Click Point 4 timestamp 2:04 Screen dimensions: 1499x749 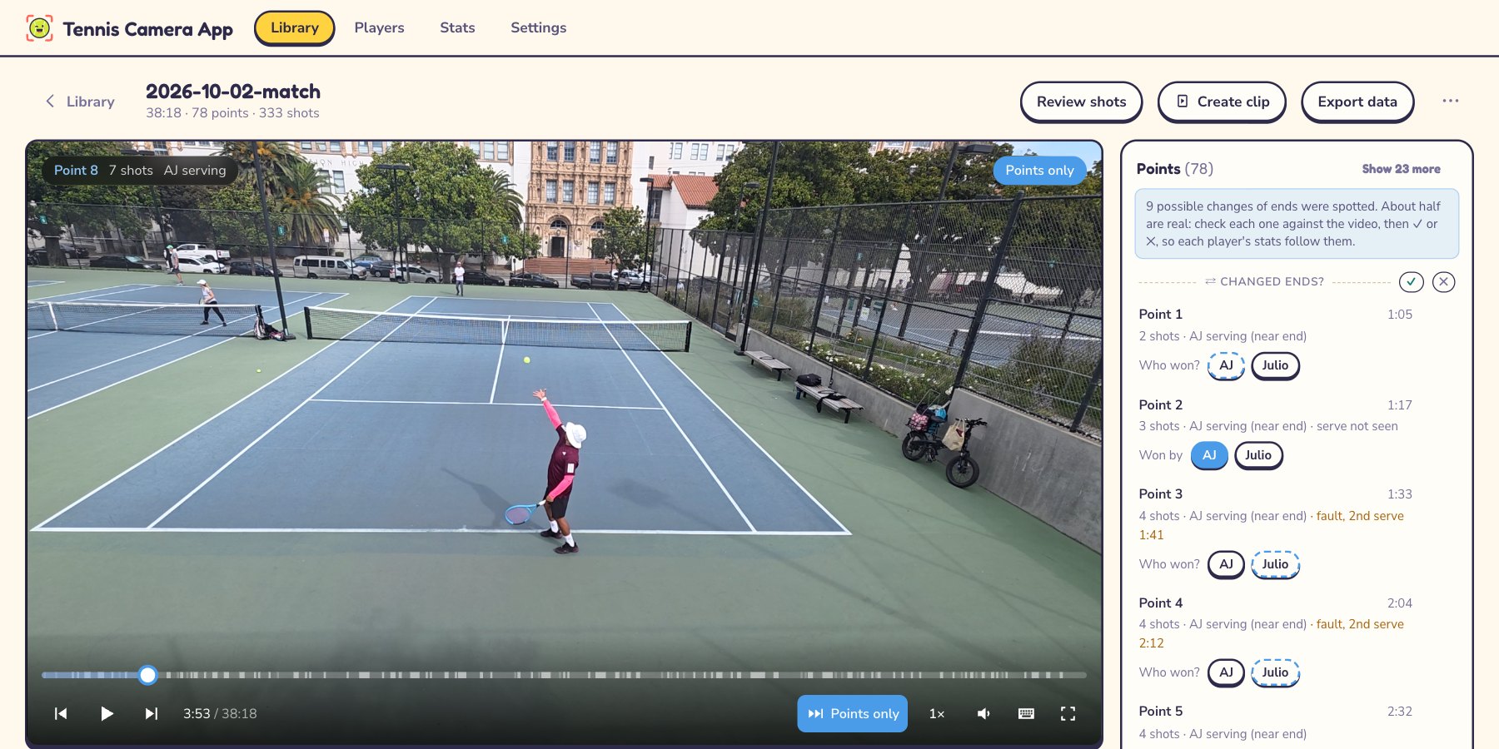point(1399,603)
